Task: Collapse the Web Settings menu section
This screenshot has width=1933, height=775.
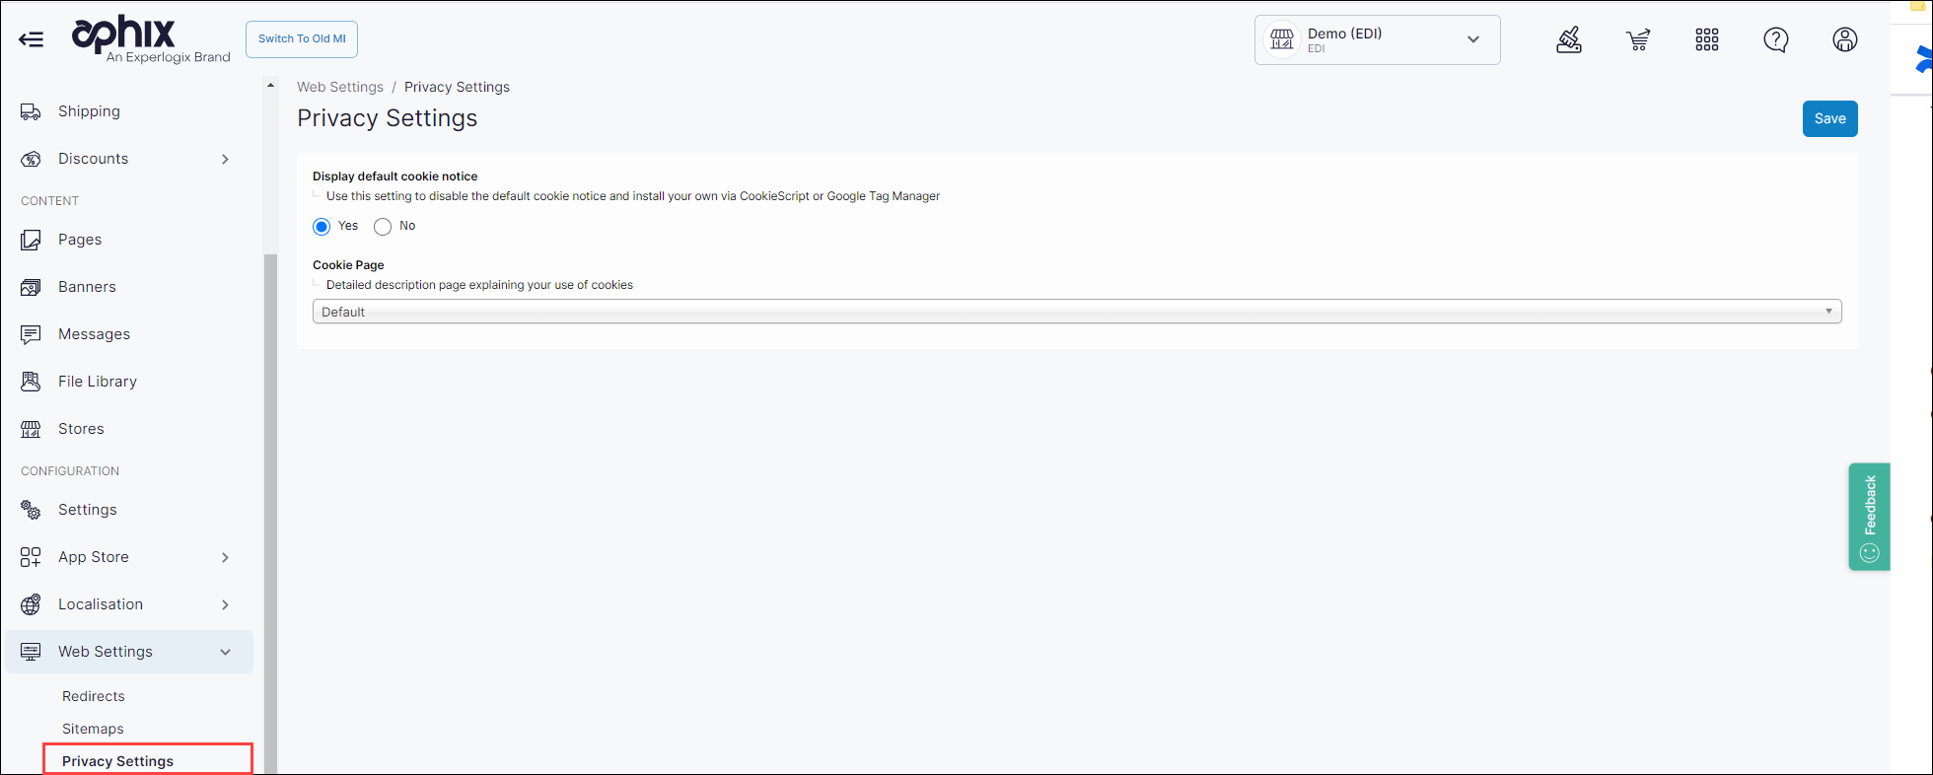Action: point(225,652)
